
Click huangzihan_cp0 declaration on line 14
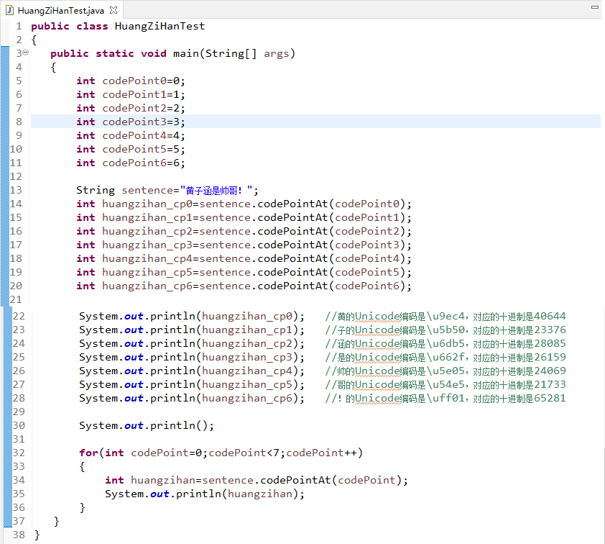244,204
